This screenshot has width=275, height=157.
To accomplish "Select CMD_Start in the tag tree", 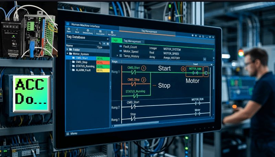I will point(82,58).
